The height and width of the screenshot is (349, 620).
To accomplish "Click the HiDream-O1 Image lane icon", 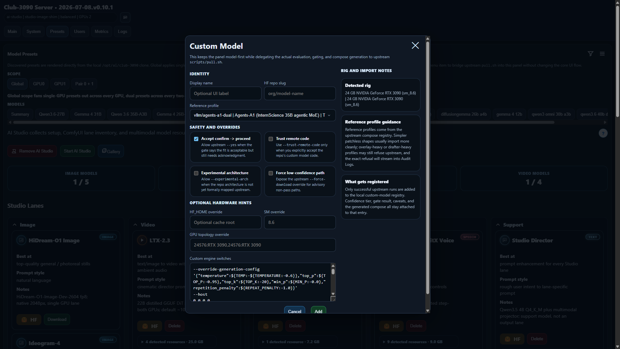I will pos(21,240).
